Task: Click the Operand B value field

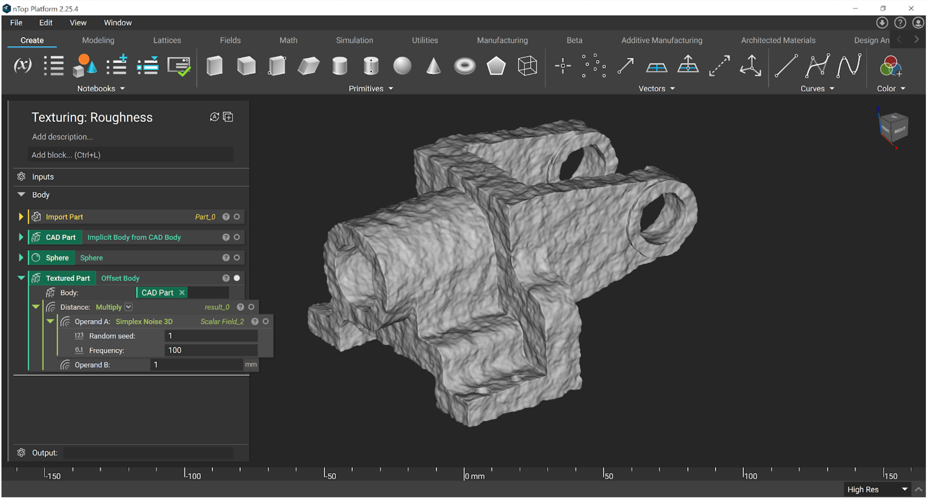Action: click(196, 365)
